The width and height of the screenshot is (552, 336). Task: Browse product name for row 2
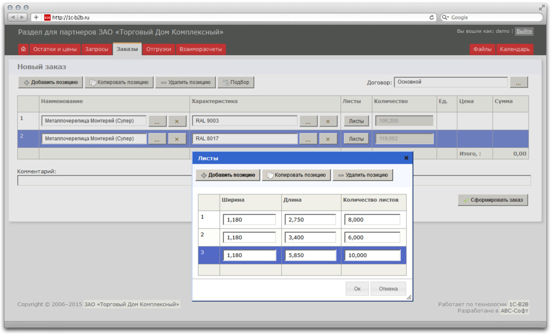click(157, 139)
